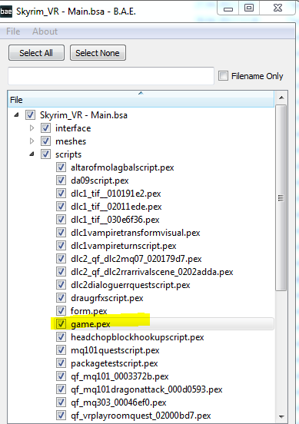Click the Select All button

(36, 53)
